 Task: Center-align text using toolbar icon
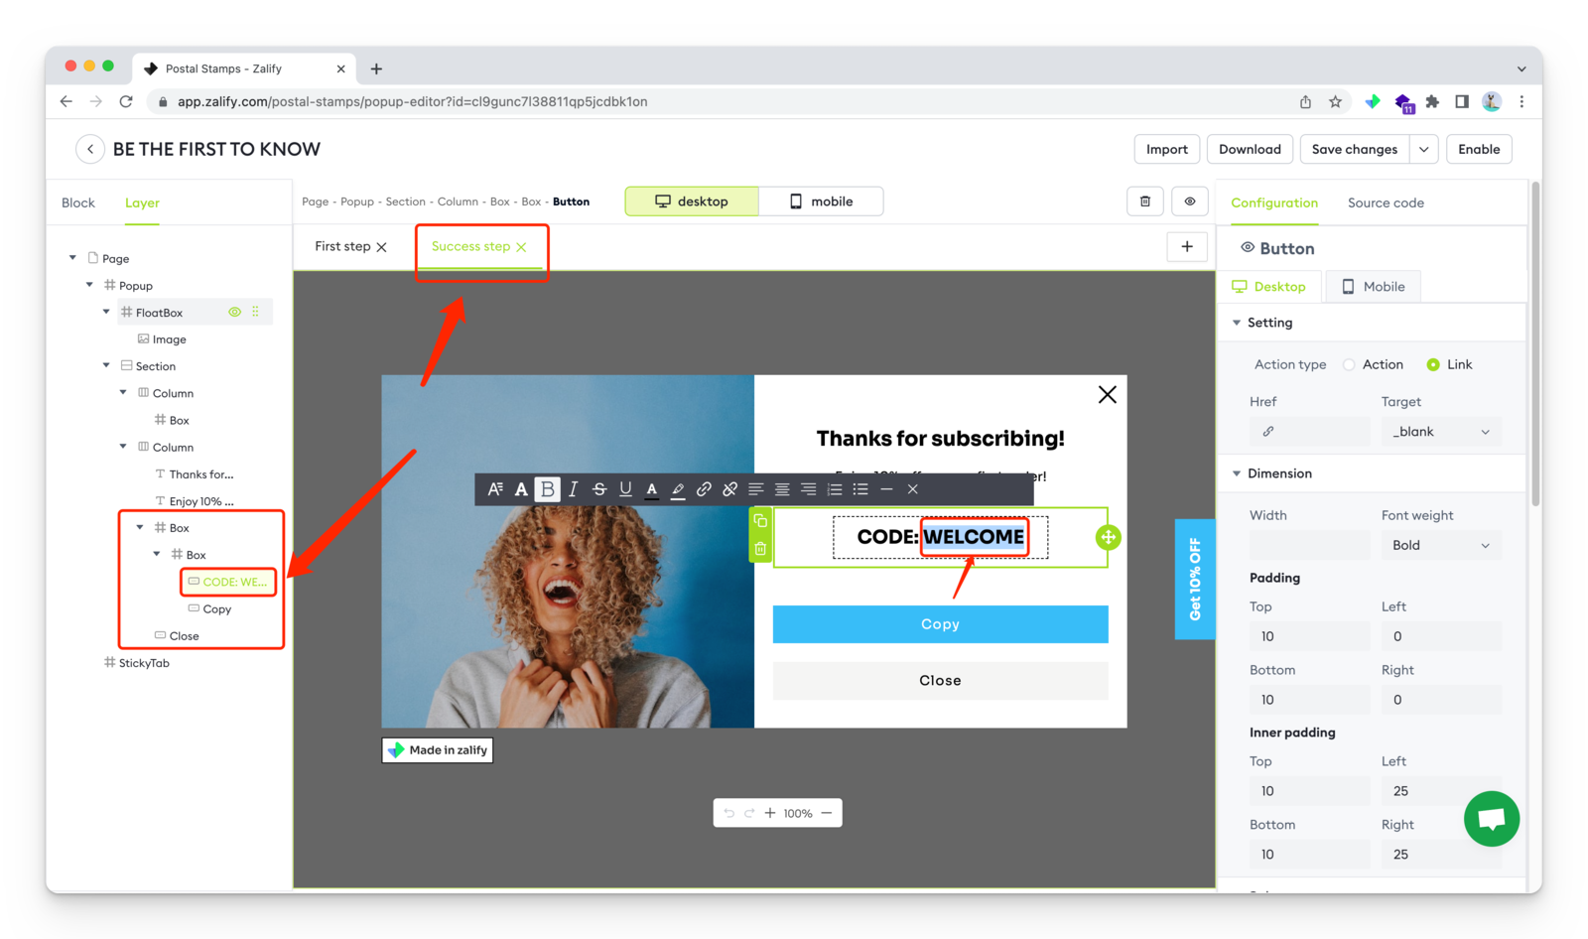point(782,489)
